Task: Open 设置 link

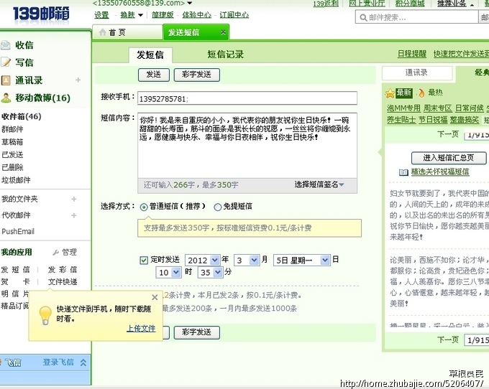Action: click(x=101, y=15)
